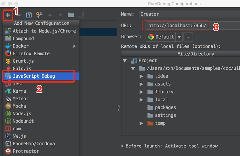Expand the assets folder
240x156 pixels.
click(141, 84)
